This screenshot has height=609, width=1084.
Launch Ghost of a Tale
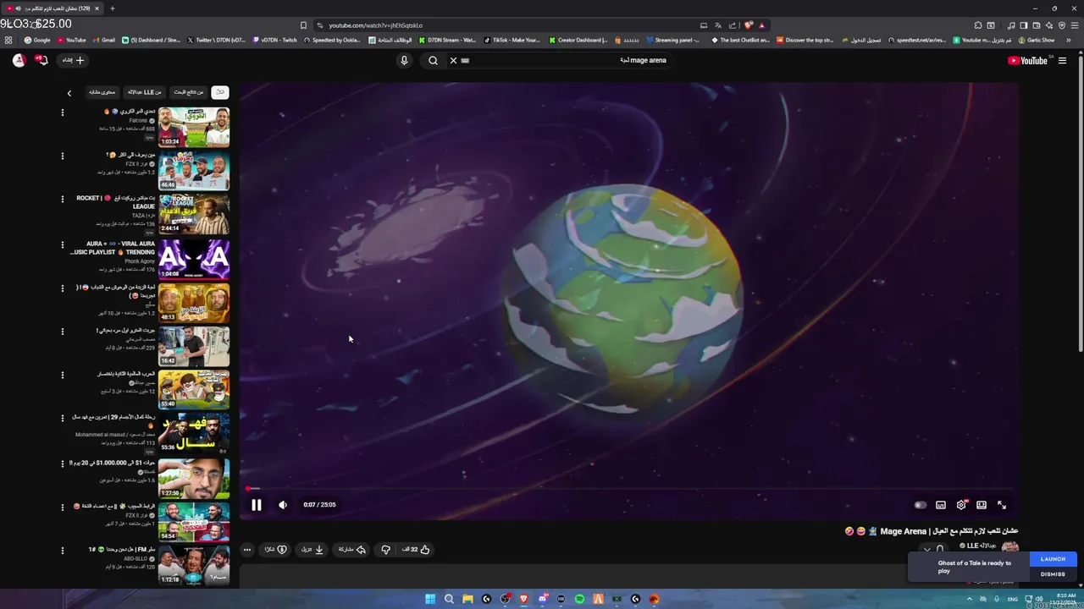pos(1053,559)
